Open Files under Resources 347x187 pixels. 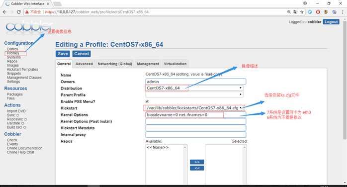tap(10, 98)
